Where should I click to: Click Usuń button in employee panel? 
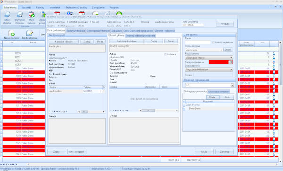[x=227, y=97]
